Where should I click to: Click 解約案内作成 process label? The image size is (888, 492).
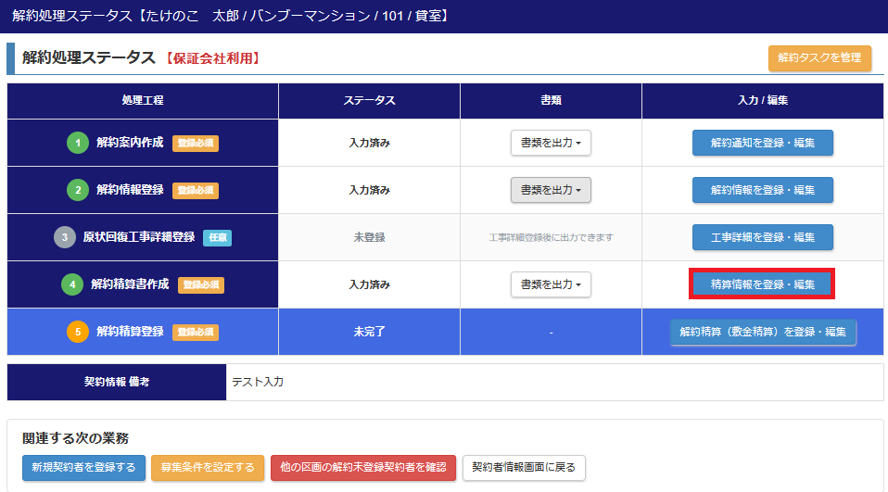pyautogui.click(x=130, y=143)
